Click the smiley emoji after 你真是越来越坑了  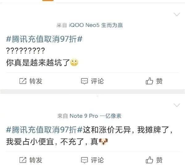[x=74, y=62]
